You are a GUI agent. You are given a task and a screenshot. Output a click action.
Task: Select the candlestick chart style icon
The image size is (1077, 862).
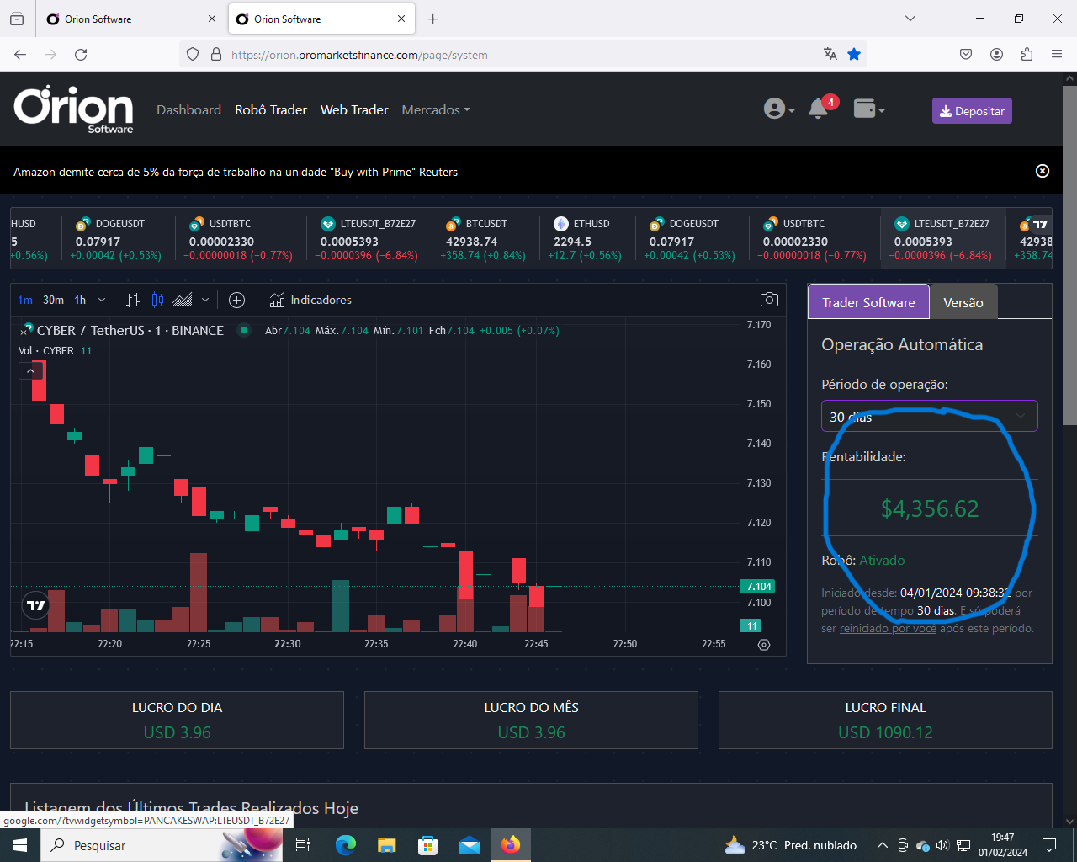pyautogui.click(x=157, y=301)
